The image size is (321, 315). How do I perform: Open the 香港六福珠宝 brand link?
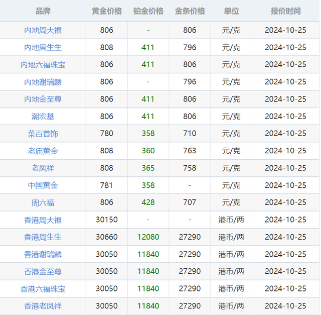[43, 289]
